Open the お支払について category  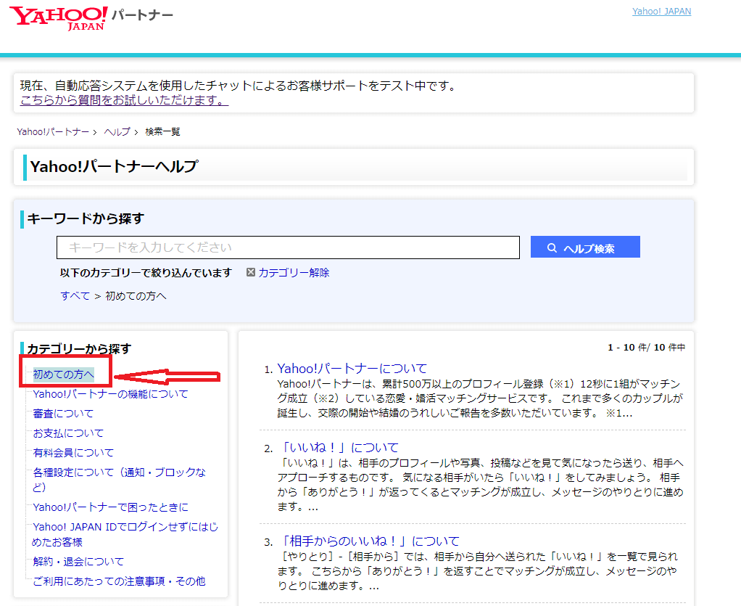pos(68,433)
